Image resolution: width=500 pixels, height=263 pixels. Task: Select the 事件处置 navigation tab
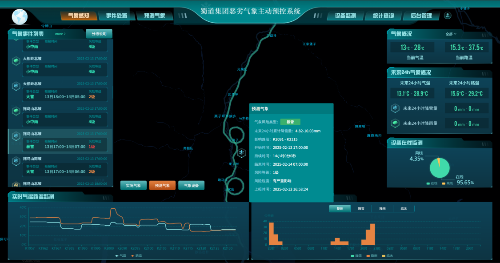pyautogui.click(x=116, y=16)
